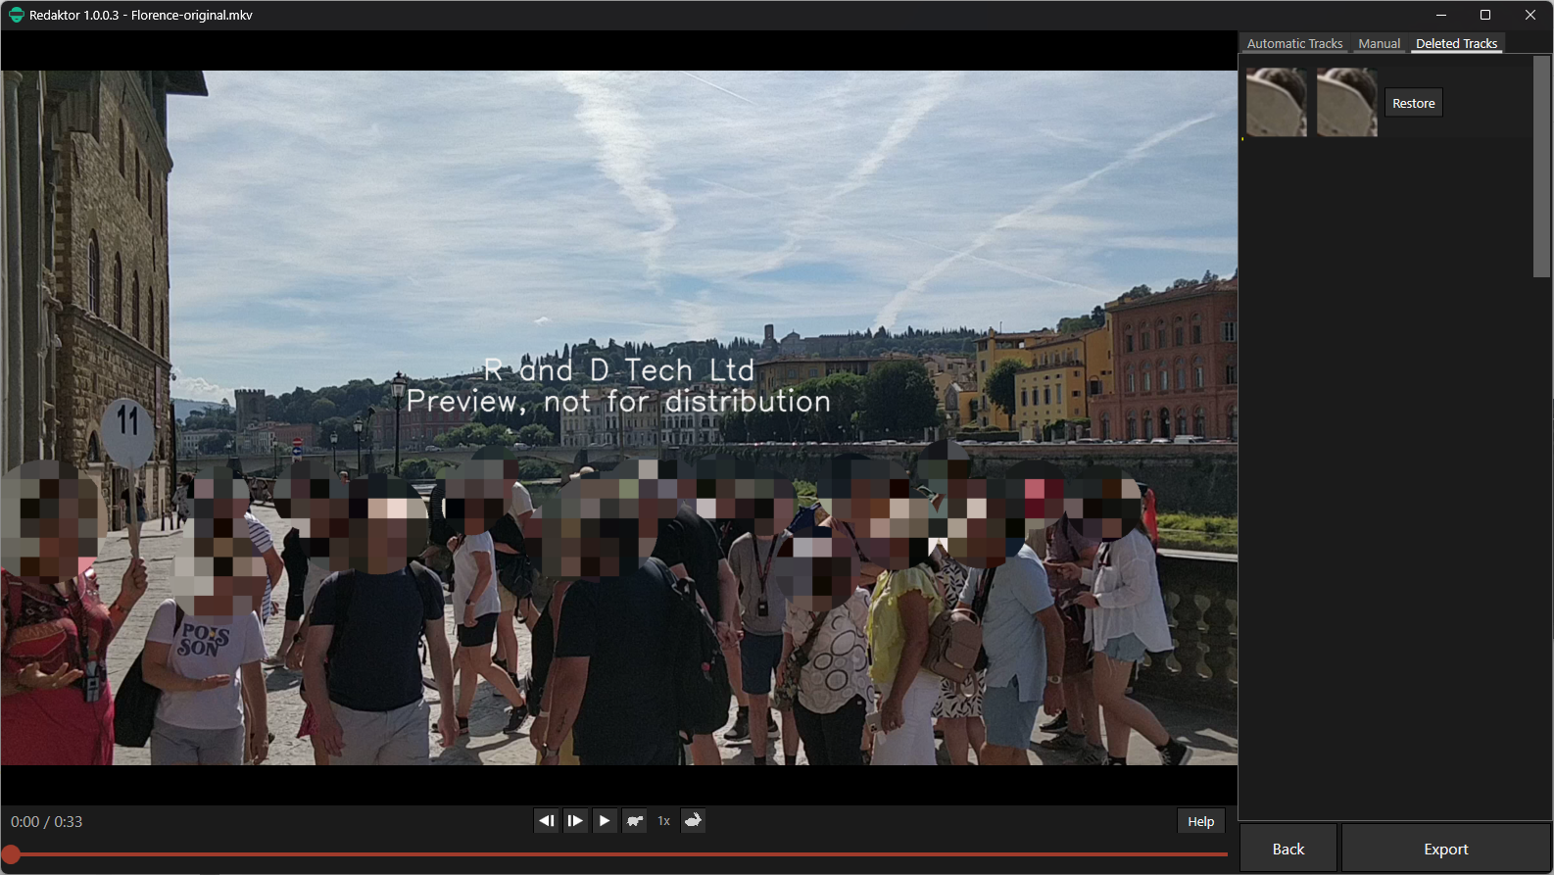Play the Florence video

(x=605, y=821)
